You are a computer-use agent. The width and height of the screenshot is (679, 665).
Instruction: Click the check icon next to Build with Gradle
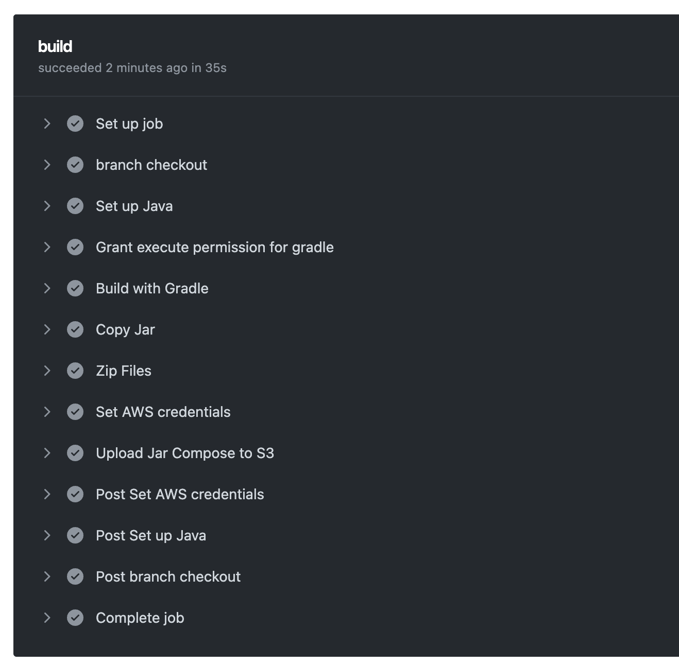tap(75, 288)
